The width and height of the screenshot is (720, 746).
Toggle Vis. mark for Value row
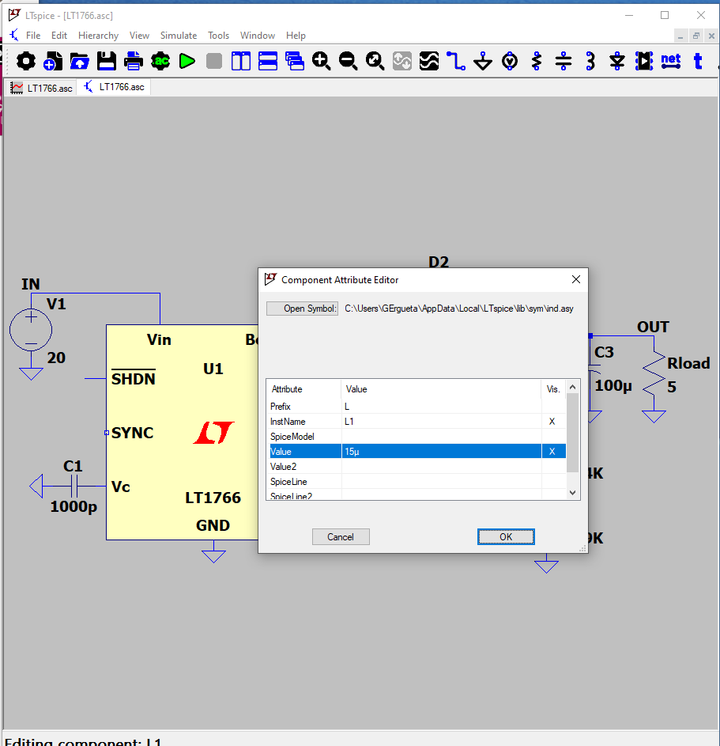click(552, 452)
